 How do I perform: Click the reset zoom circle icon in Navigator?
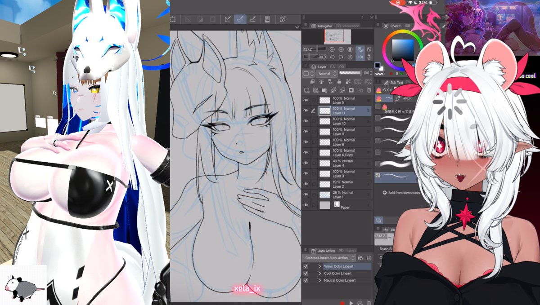point(350,49)
